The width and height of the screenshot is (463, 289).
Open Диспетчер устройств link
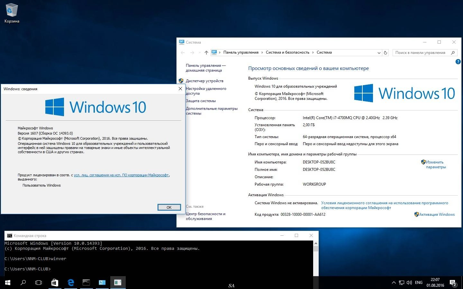point(204,81)
